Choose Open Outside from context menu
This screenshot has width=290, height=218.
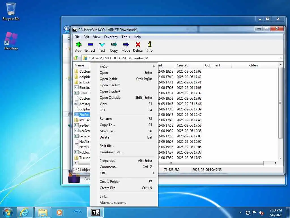[124, 98]
